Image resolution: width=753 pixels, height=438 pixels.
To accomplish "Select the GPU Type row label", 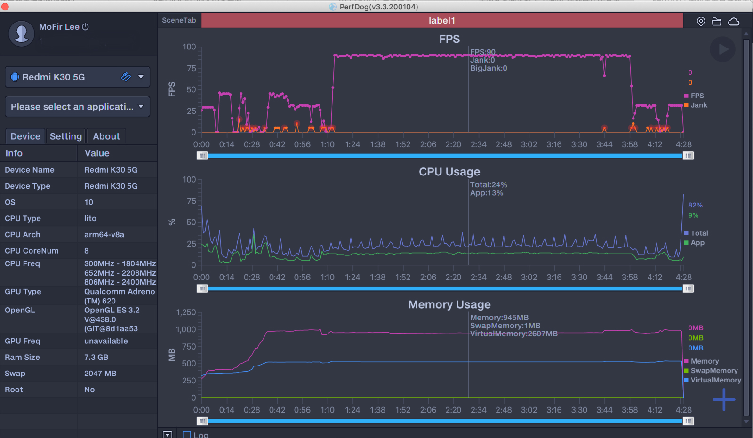I will 23,292.
